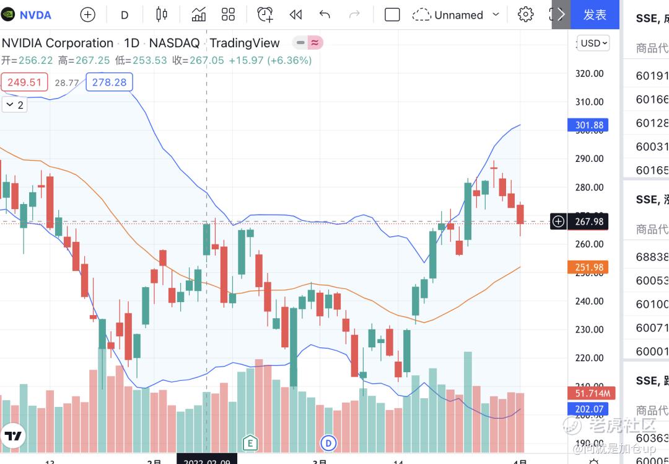This screenshot has width=669, height=464.
Task: Click the earnings E marker on the timeline
Action: coord(250,443)
